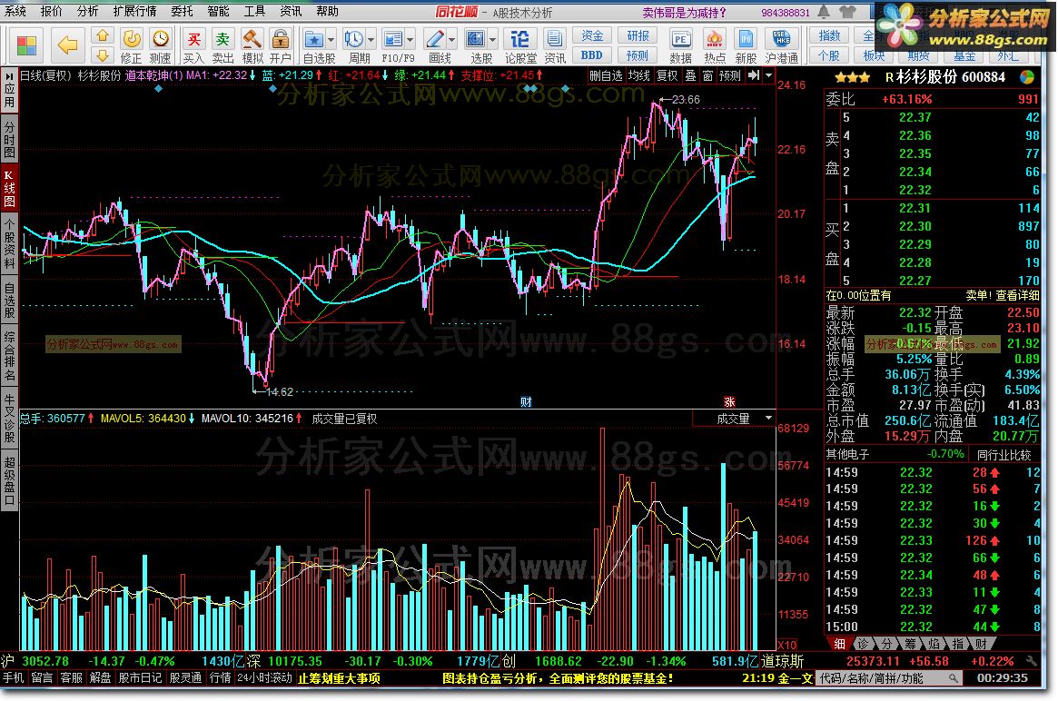Viewport: 1058px width, 701px height.
Task: Click the 周期 period clock icon
Action: [353, 39]
